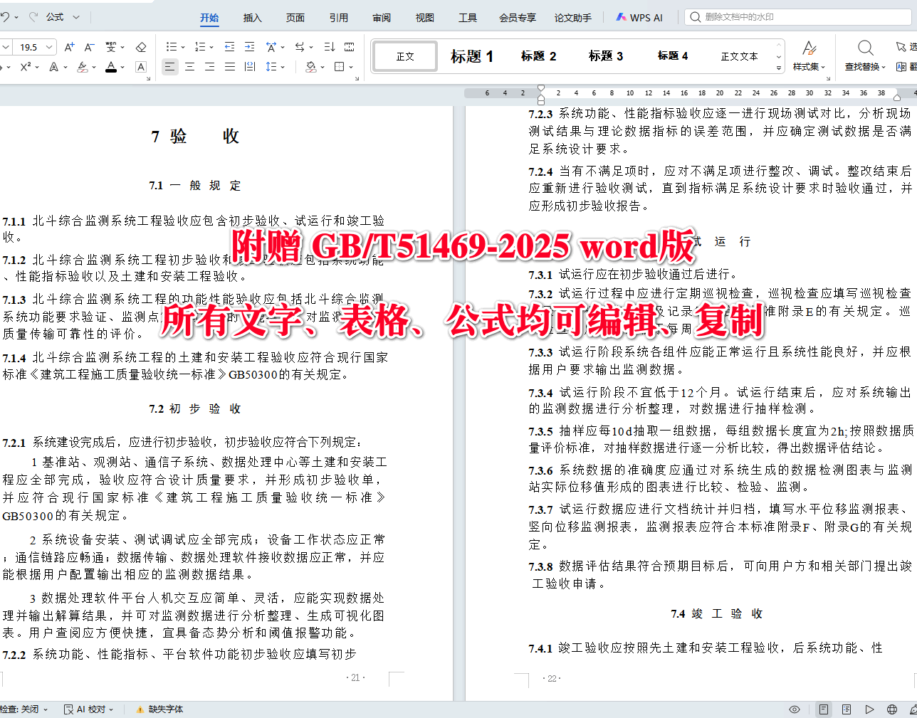Launch WPS AI assistant
This screenshot has height=718, width=917.
pos(639,18)
